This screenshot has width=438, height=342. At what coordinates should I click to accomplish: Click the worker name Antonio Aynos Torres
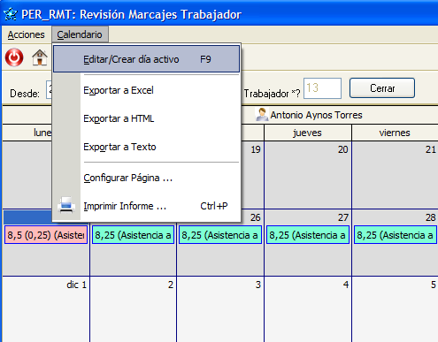coord(316,115)
